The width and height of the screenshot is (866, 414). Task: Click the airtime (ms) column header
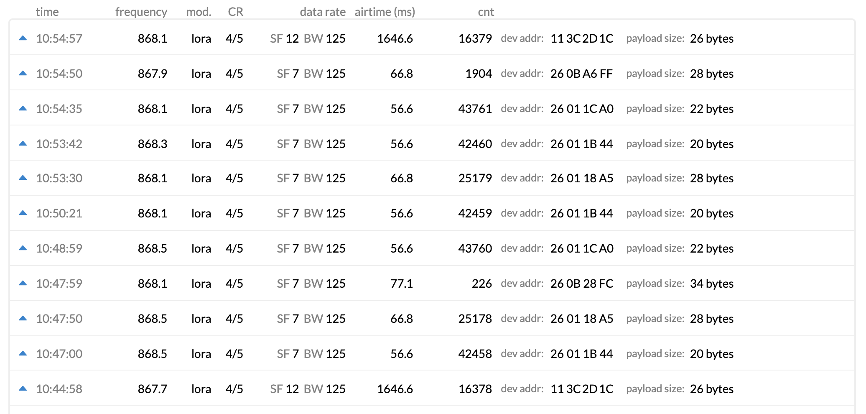(x=385, y=12)
